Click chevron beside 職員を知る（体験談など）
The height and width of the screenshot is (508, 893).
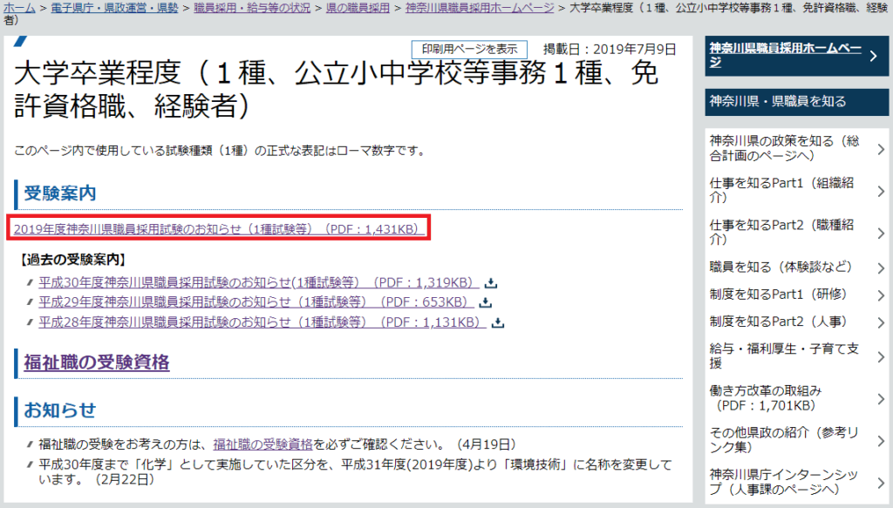click(881, 268)
